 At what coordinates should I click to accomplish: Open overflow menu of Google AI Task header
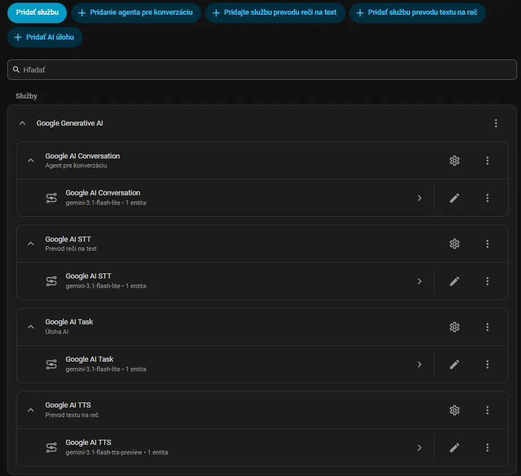(x=488, y=327)
